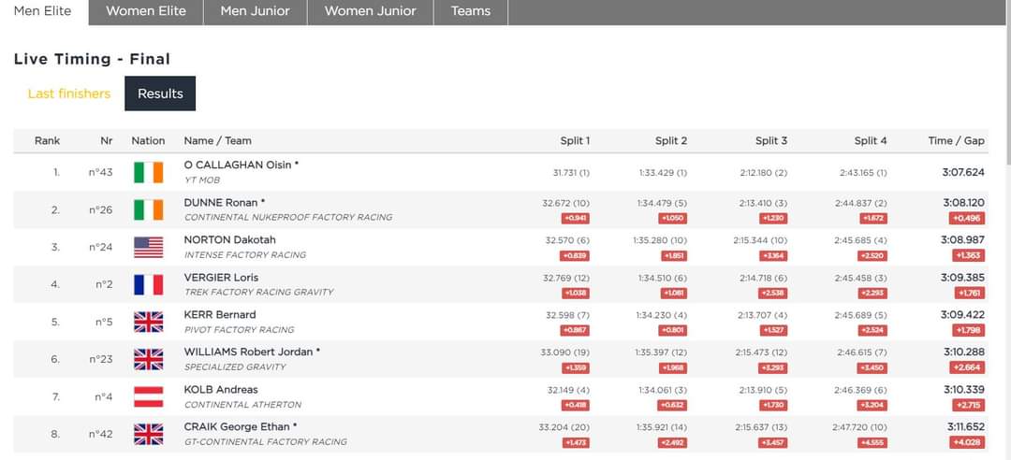Image resolution: width=1011 pixels, height=460 pixels.
Task: Click Kolb's Split 1 time 32.149
Action: coord(569,390)
